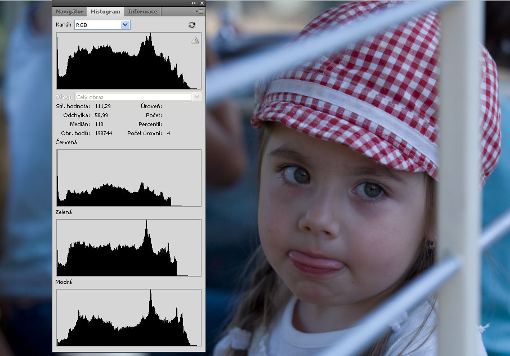This screenshot has width=510, height=356.
Task: Click the red checkered hat in photo
Action: (x=360, y=73)
